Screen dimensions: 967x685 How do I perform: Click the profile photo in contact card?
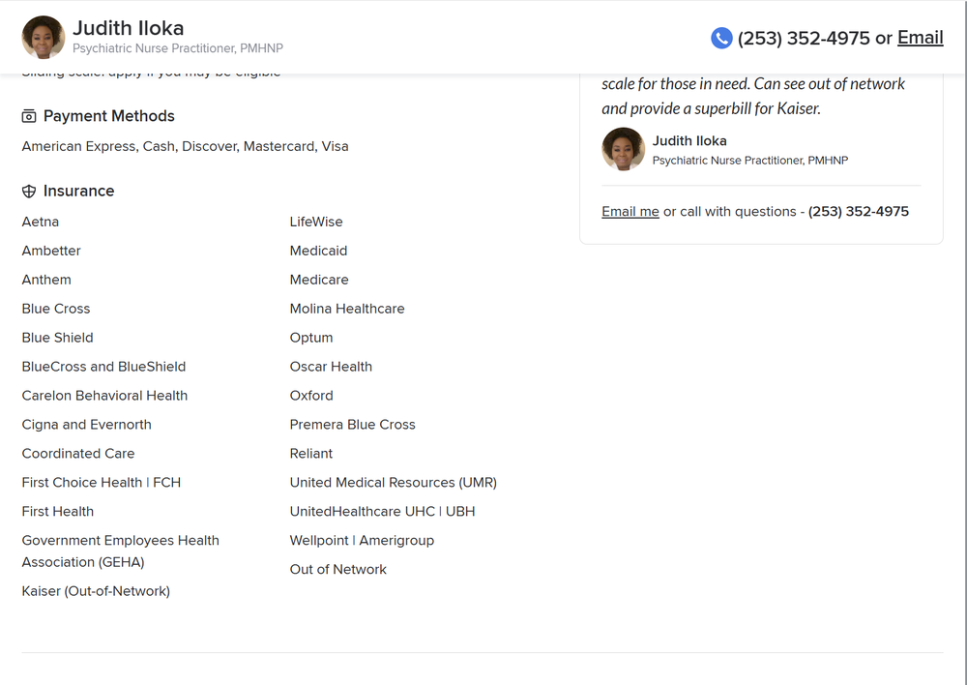[x=623, y=149]
